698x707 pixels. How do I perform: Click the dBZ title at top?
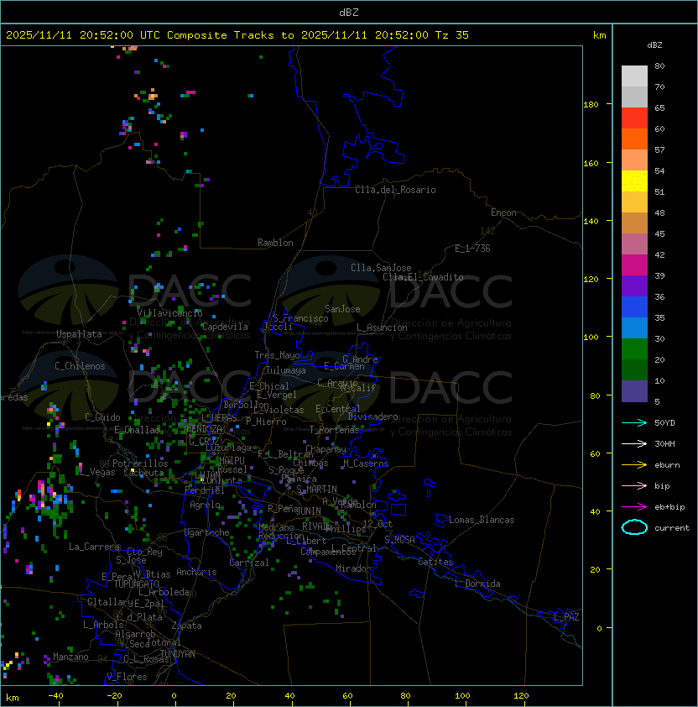tap(349, 13)
